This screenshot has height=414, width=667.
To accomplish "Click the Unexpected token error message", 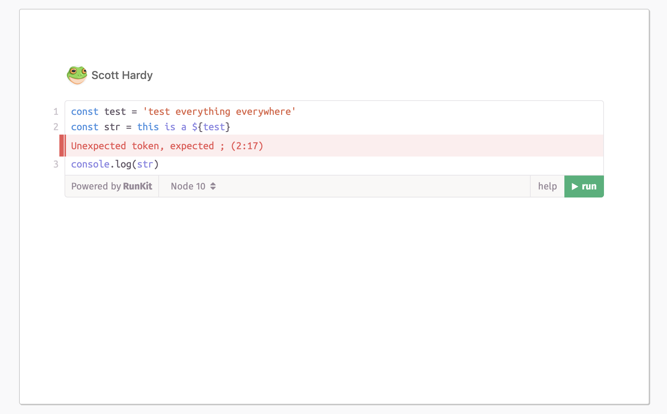I will click(x=167, y=146).
